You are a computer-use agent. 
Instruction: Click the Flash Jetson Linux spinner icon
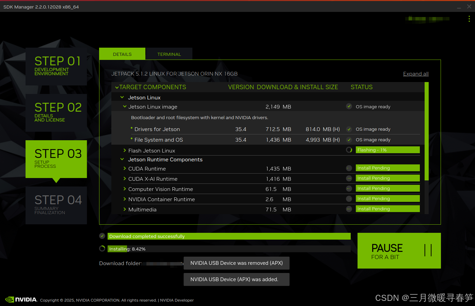349,150
